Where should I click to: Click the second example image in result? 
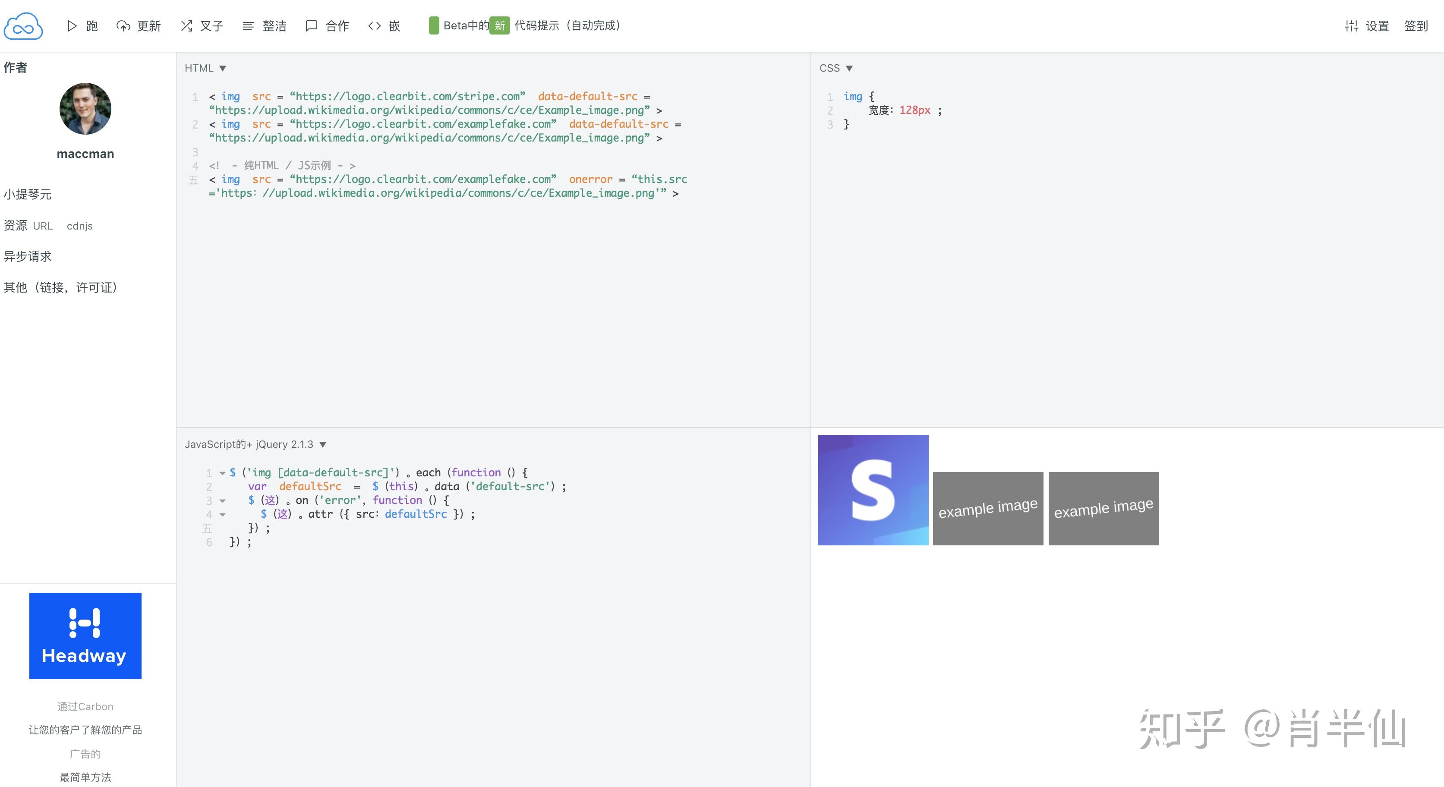[x=1103, y=508]
